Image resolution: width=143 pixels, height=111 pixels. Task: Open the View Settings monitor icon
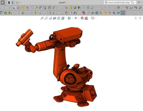tap(93, 18)
